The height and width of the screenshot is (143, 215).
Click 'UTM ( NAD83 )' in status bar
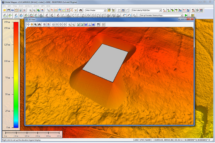point(145,140)
